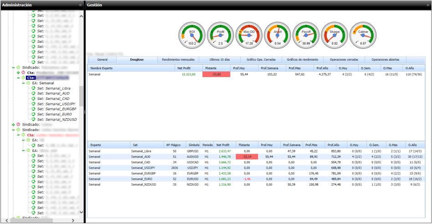Screen dimensions: 433x224
Task: Toggle power icon of the highlighted Cta account
Action: (23, 78)
